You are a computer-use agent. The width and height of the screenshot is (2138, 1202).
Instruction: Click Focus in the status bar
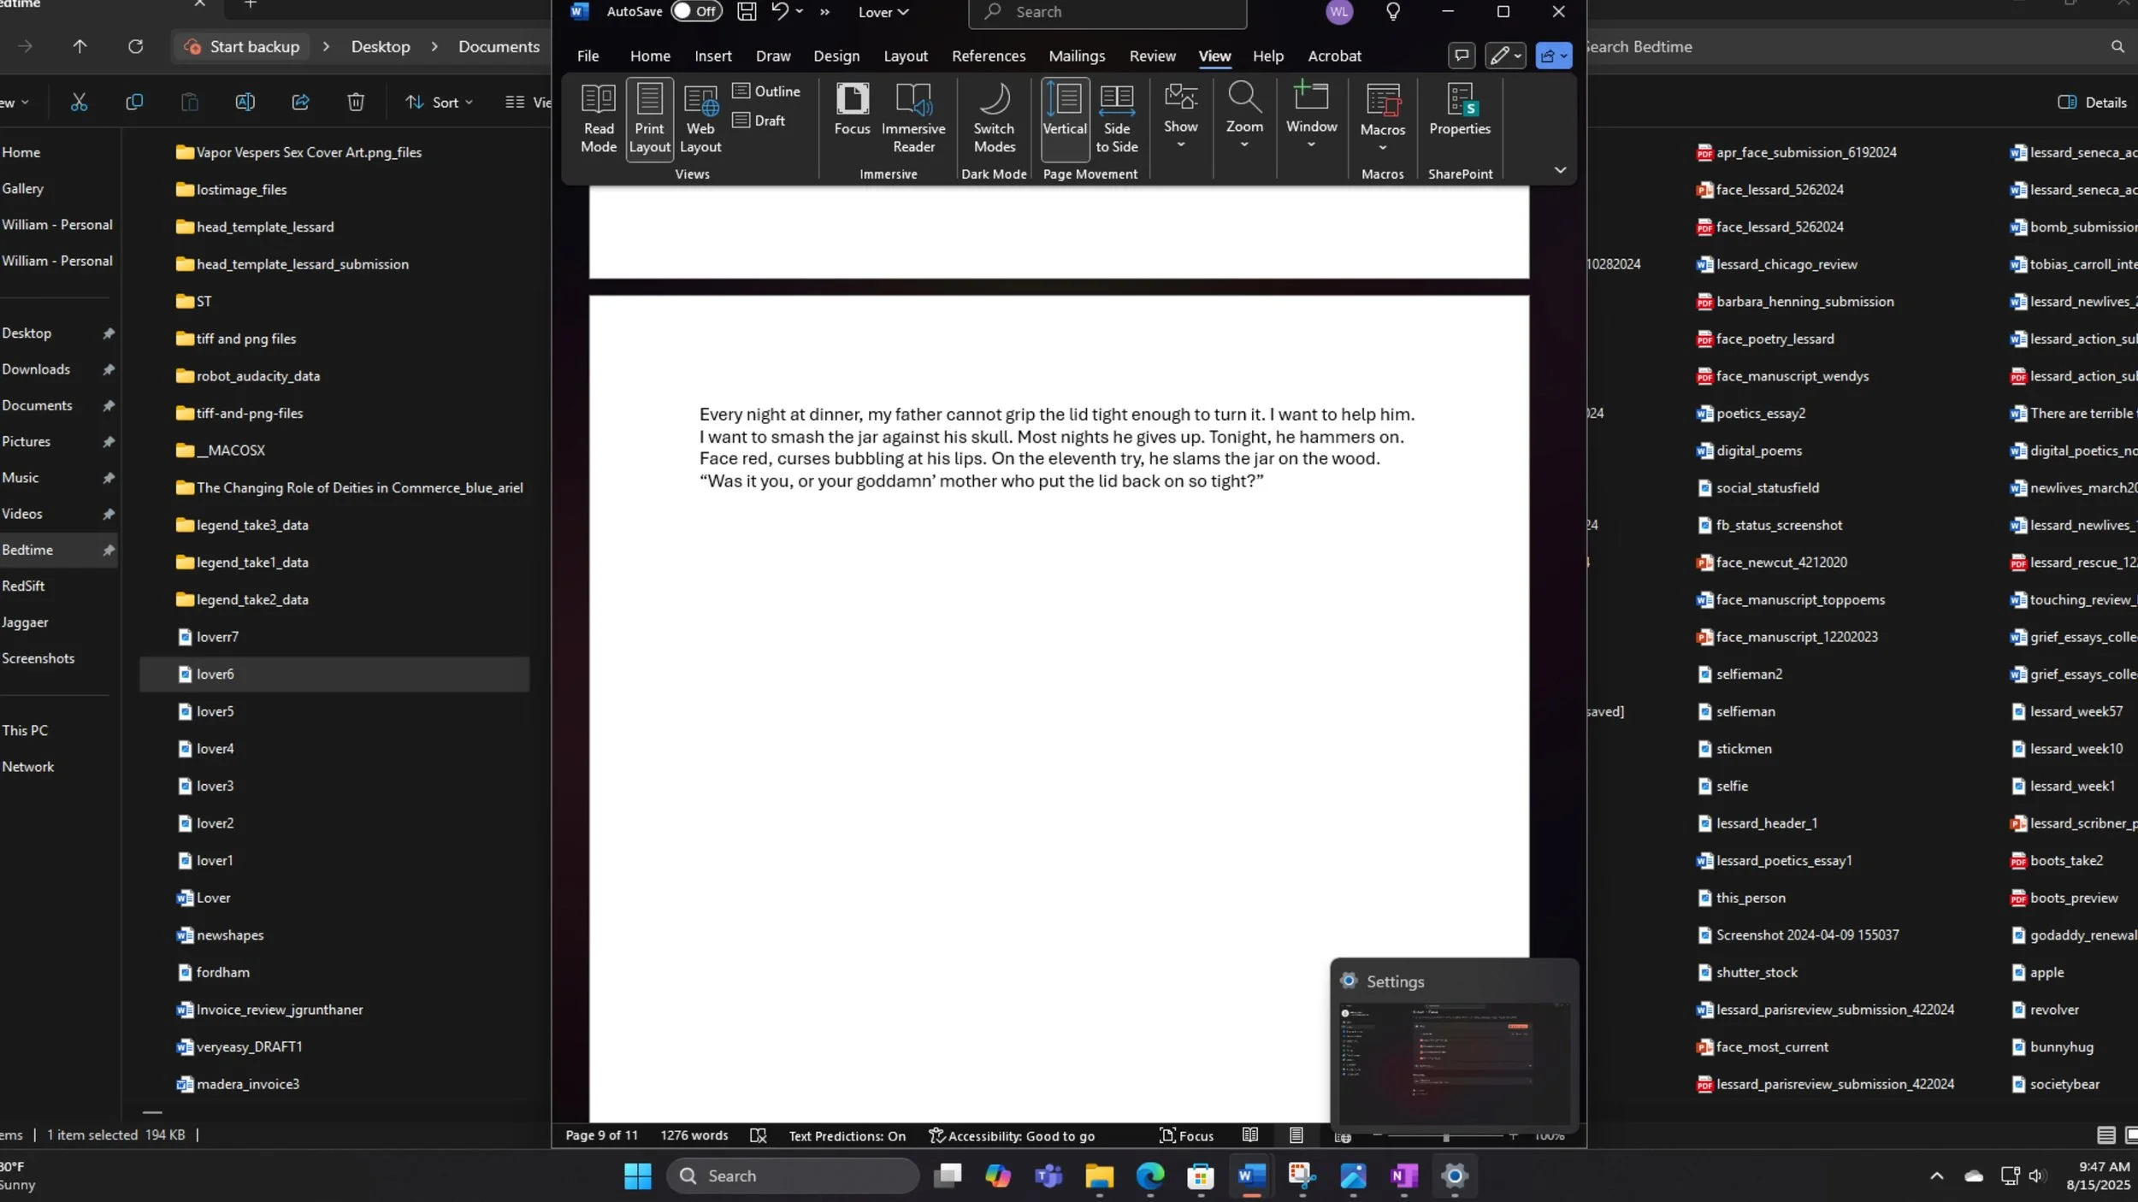(x=1186, y=1135)
